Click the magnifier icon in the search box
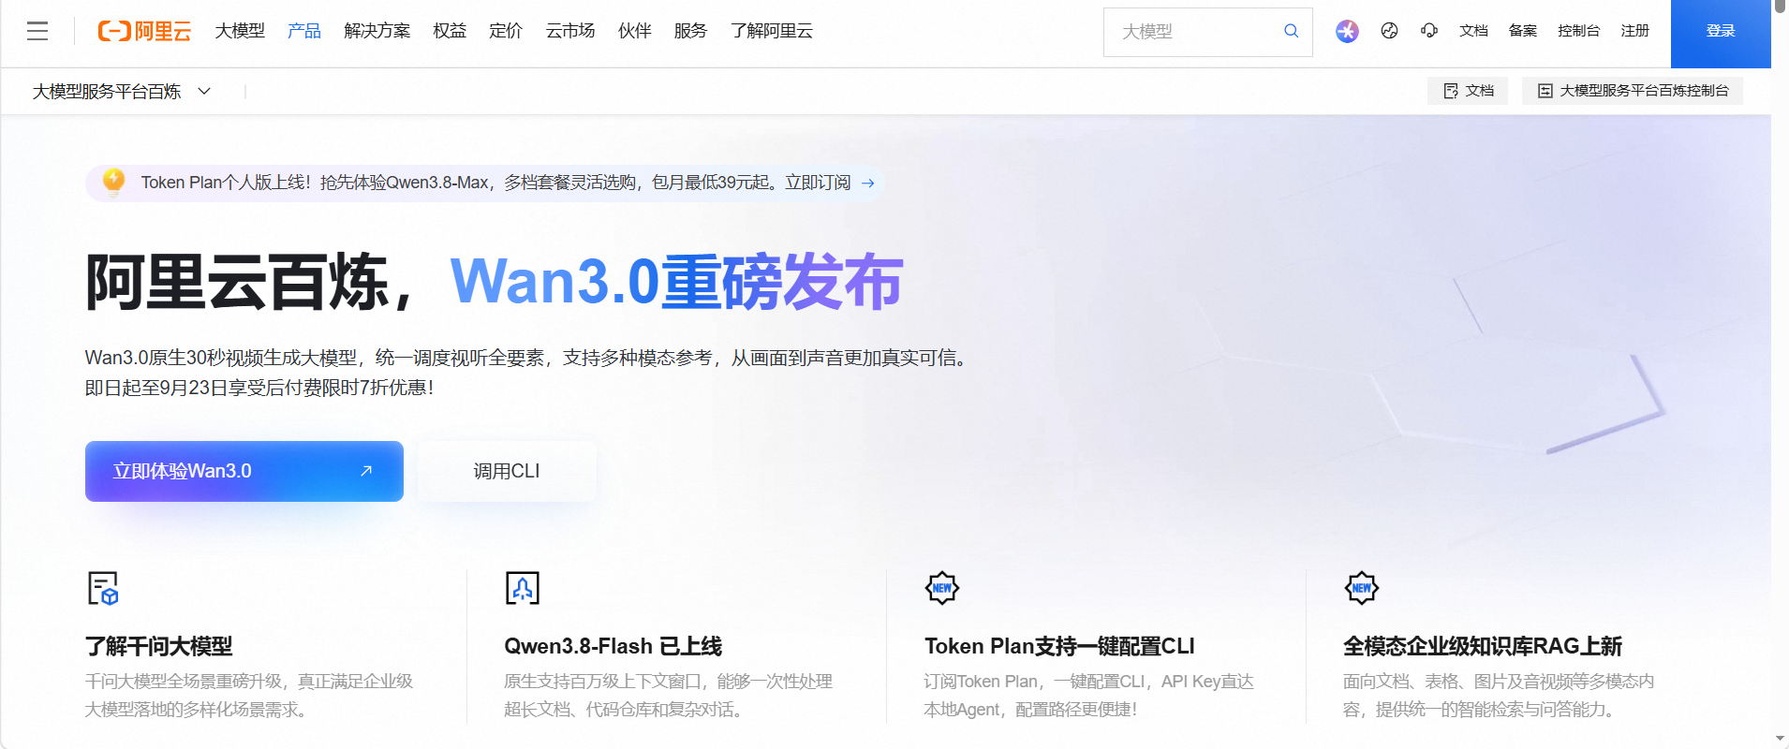This screenshot has width=1789, height=749. (1291, 31)
